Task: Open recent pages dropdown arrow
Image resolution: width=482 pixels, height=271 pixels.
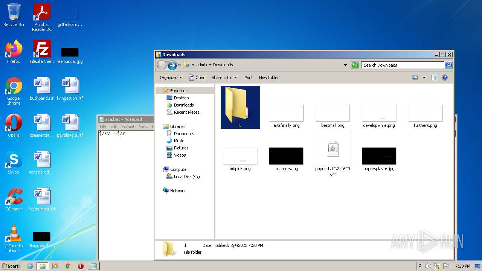Action: click(179, 65)
